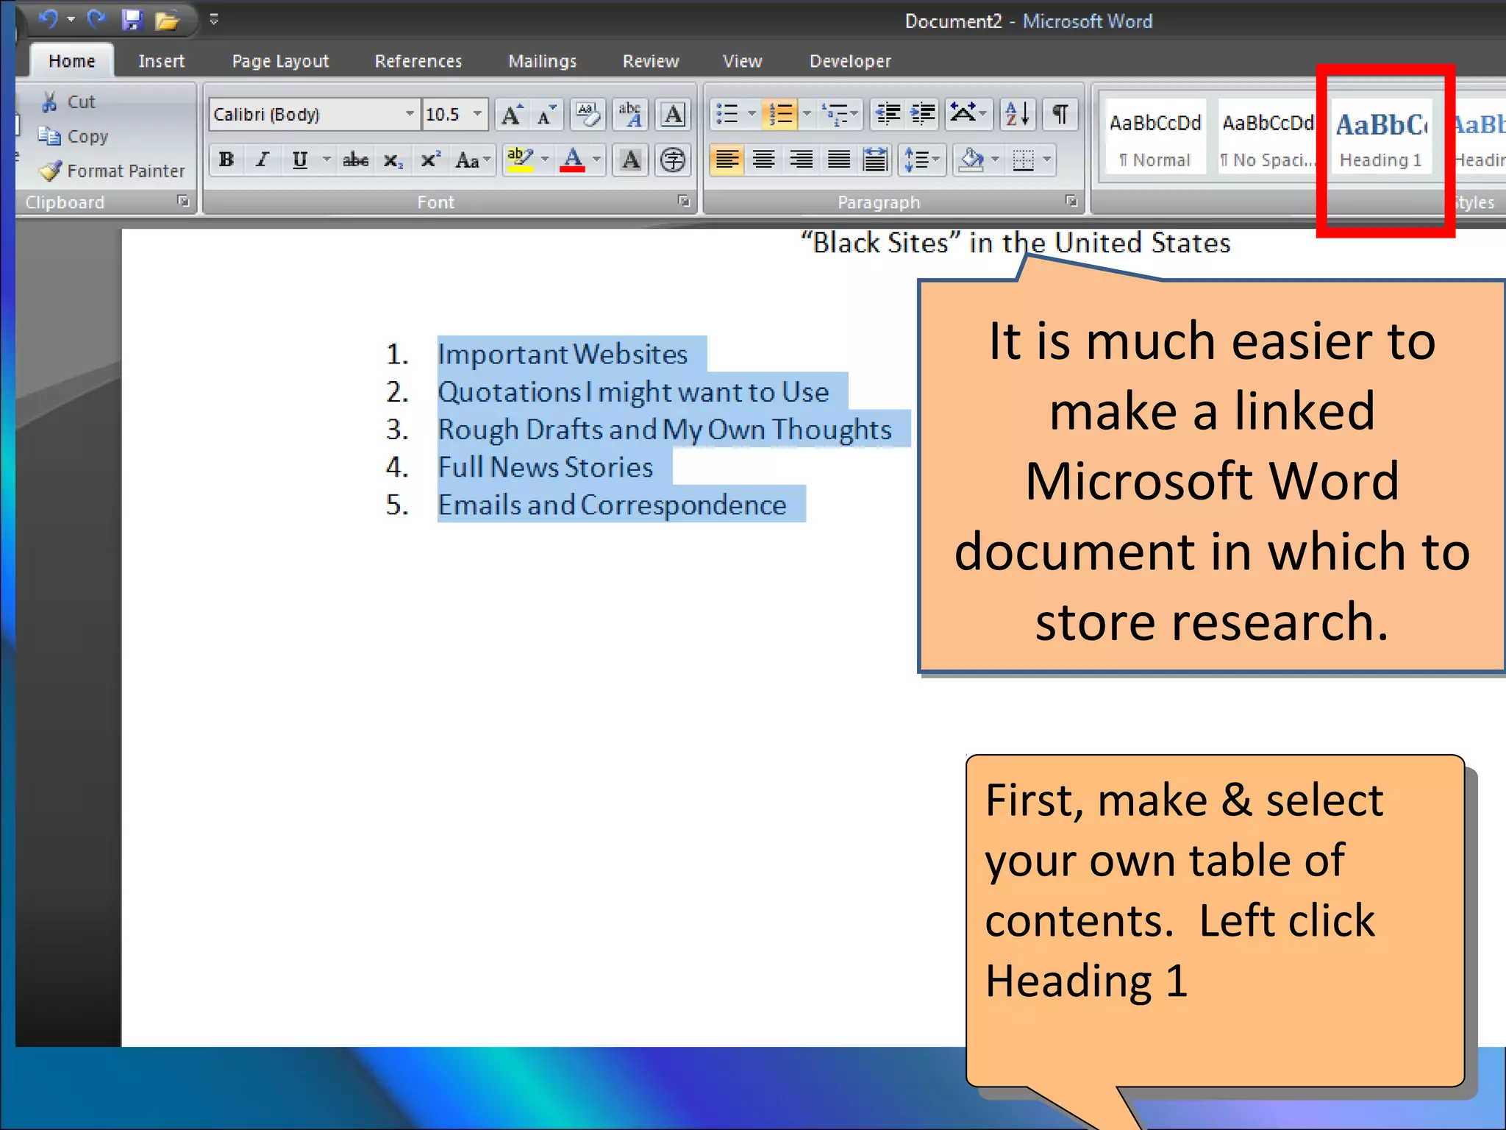Open the References tab

[x=418, y=61]
